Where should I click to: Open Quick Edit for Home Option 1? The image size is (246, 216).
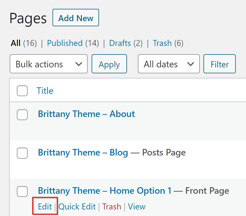tap(77, 207)
